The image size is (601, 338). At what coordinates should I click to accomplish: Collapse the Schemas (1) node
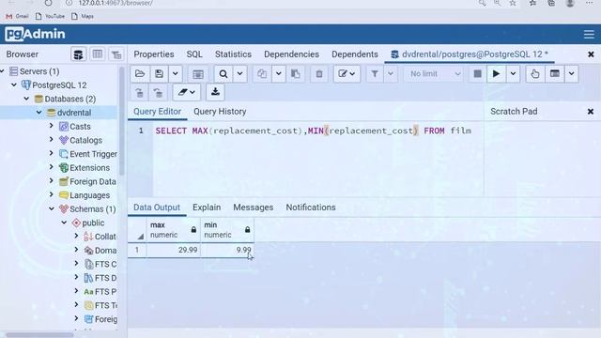pos(52,208)
